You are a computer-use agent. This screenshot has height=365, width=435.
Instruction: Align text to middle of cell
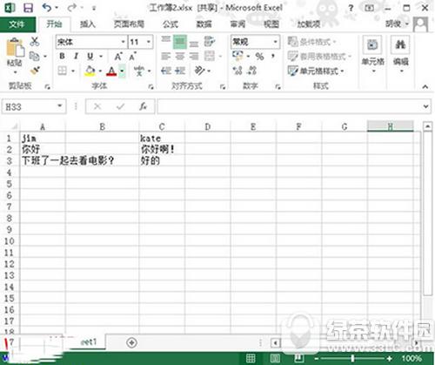180,42
